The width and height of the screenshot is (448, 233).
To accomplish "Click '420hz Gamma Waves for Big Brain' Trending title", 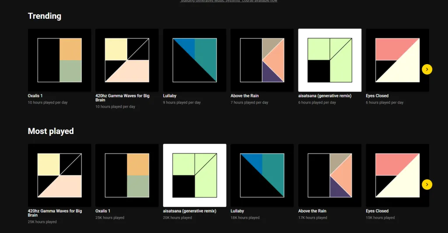I will click(122, 98).
